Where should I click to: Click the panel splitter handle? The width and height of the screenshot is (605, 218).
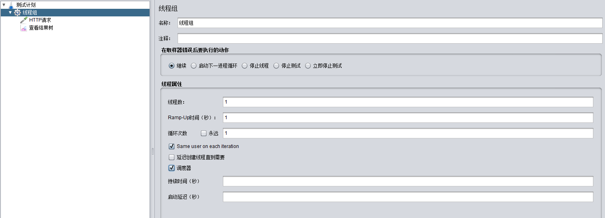coord(152,152)
